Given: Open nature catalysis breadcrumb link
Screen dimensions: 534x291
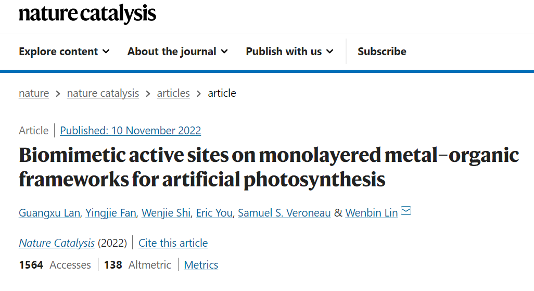Looking at the screenshot, I should tap(103, 93).
